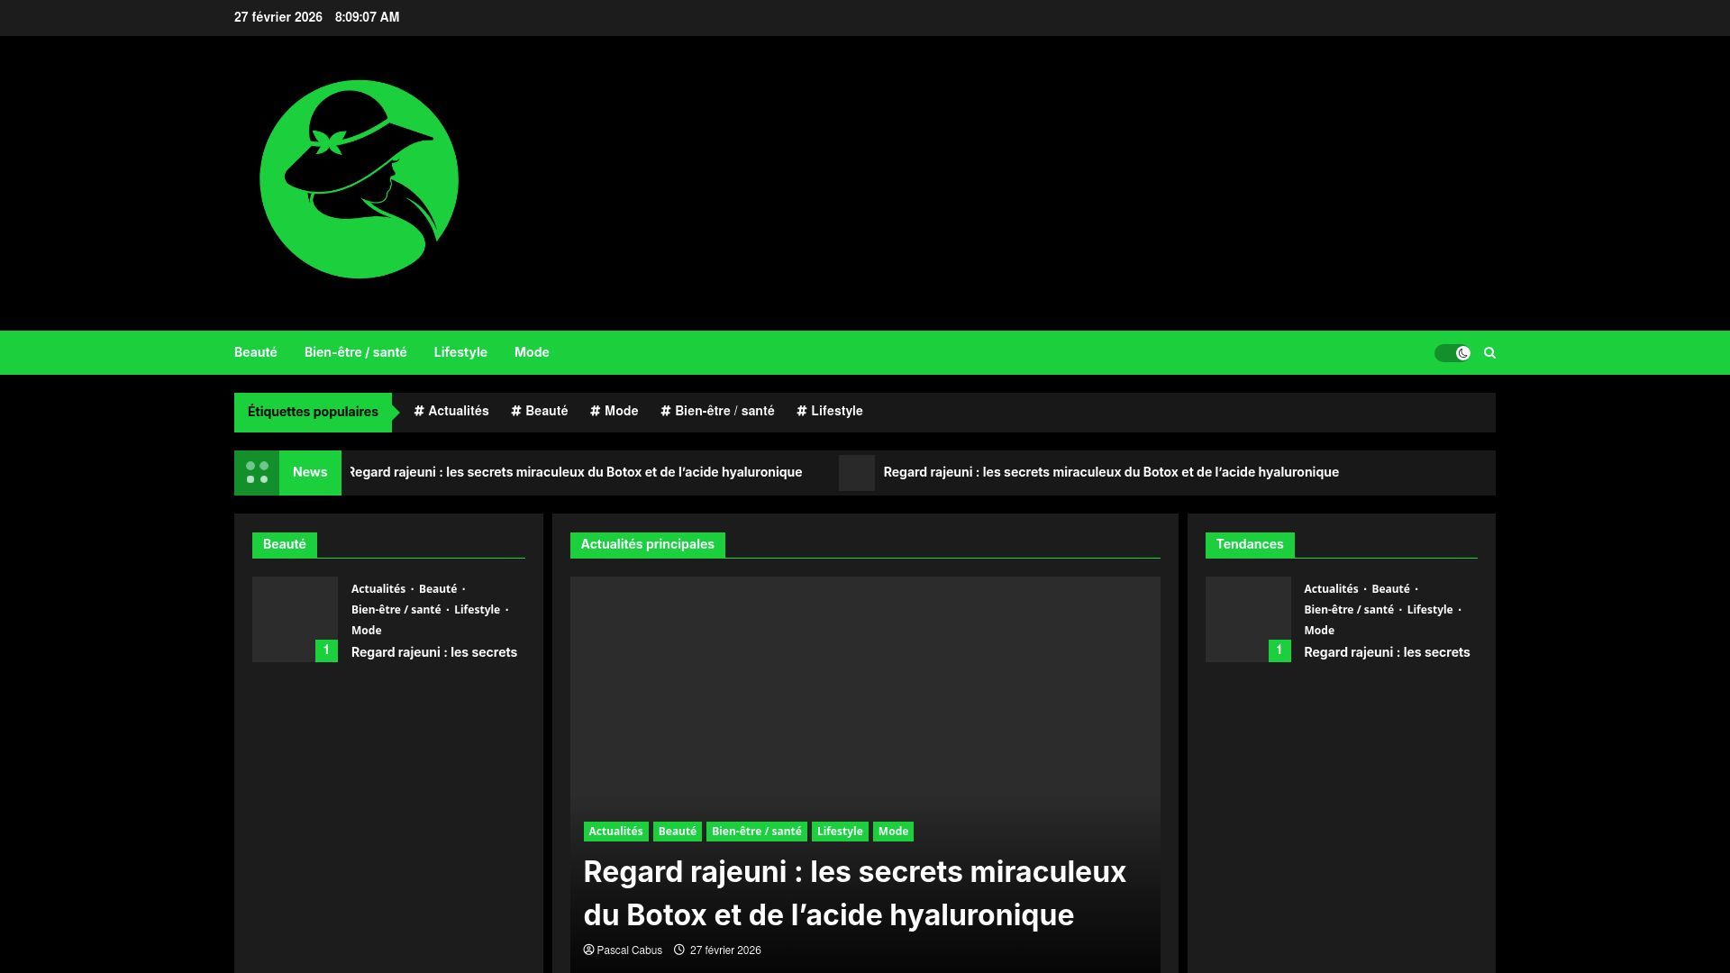The width and height of the screenshot is (1730, 973).
Task: Click the Mode badge on the featured article
Action: [893, 832]
